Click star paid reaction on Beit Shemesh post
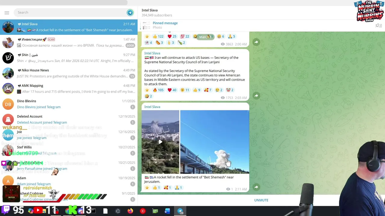Viewport: 385px width, 216px height. coord(147,188)
